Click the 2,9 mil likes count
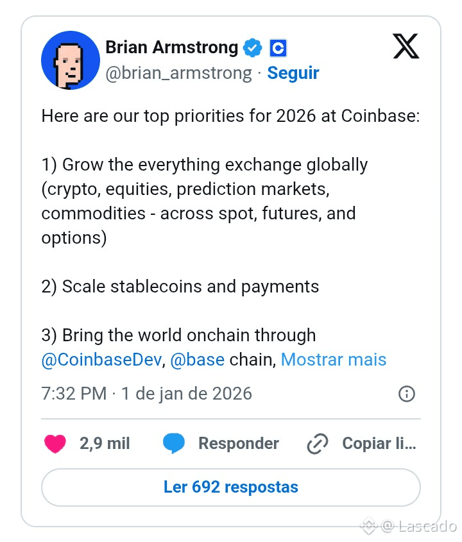 [105, 443]
